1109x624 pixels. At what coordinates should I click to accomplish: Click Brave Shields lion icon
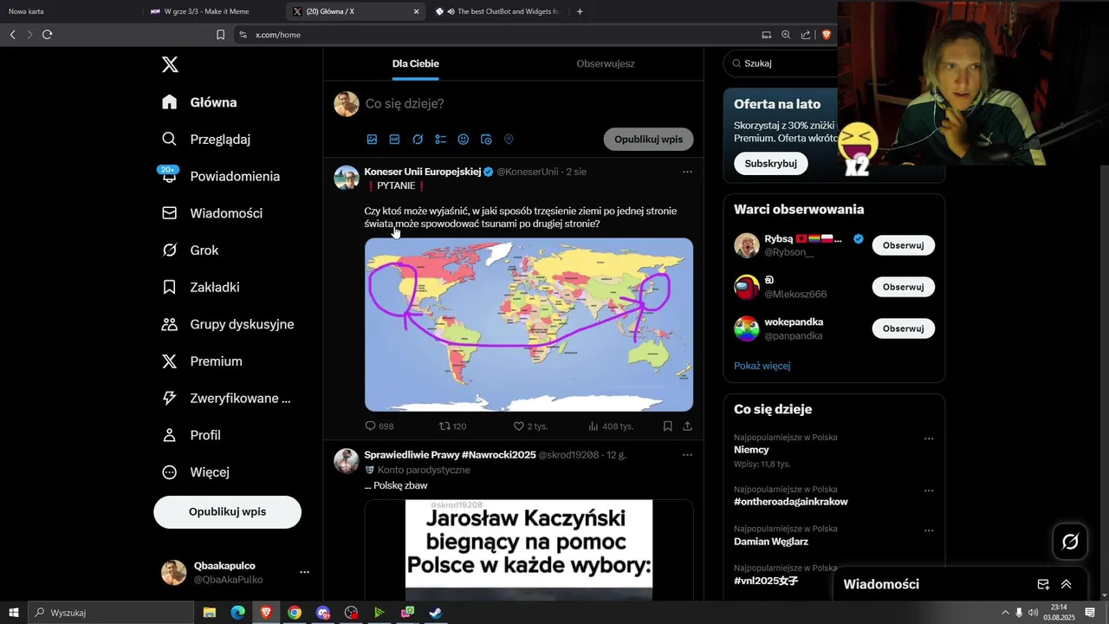[x=827, y=35]
